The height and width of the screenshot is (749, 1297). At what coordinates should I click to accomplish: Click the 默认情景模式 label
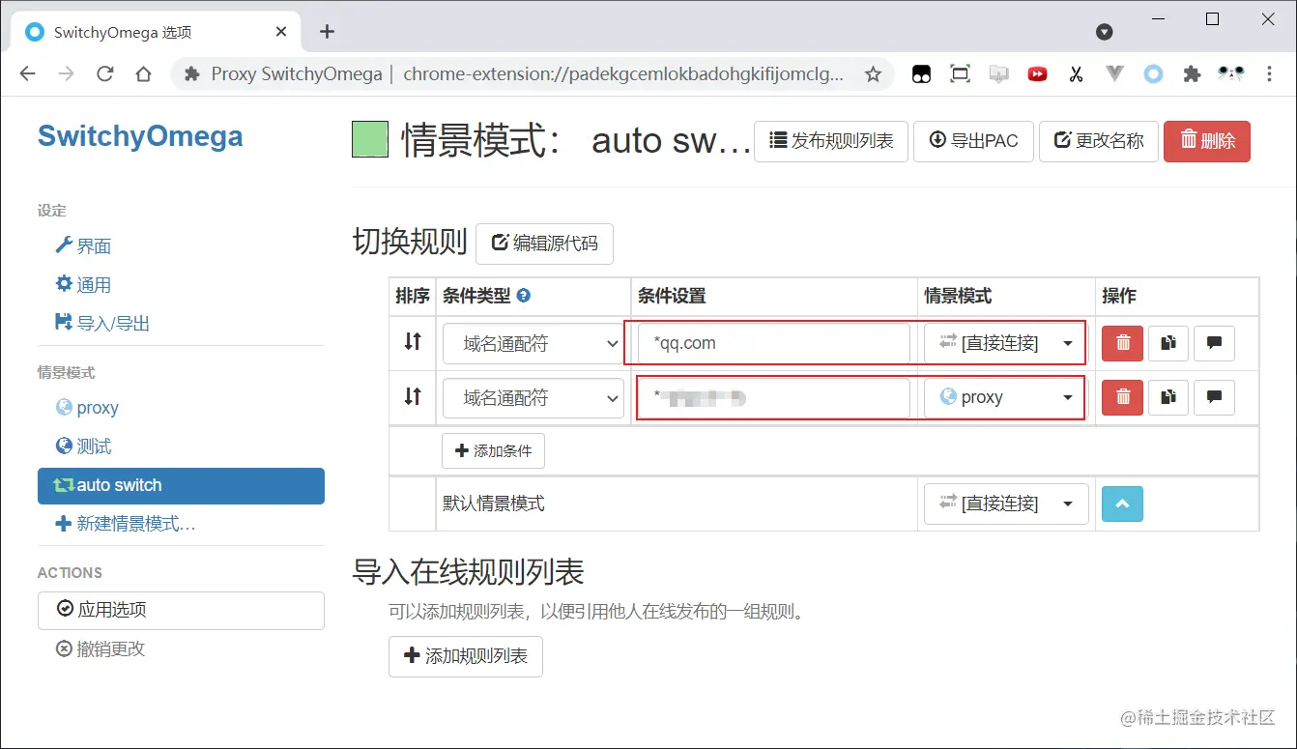click(x=494, y=504)
